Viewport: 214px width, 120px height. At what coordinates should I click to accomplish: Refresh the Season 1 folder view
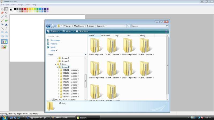128,26
